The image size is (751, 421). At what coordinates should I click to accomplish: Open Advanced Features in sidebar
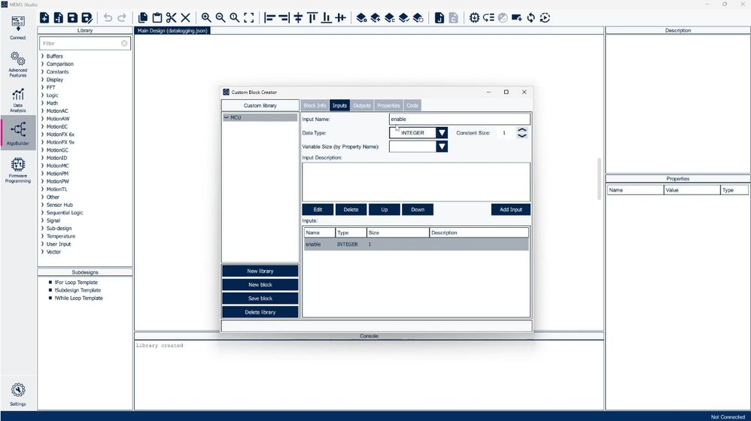click(18, 65)
